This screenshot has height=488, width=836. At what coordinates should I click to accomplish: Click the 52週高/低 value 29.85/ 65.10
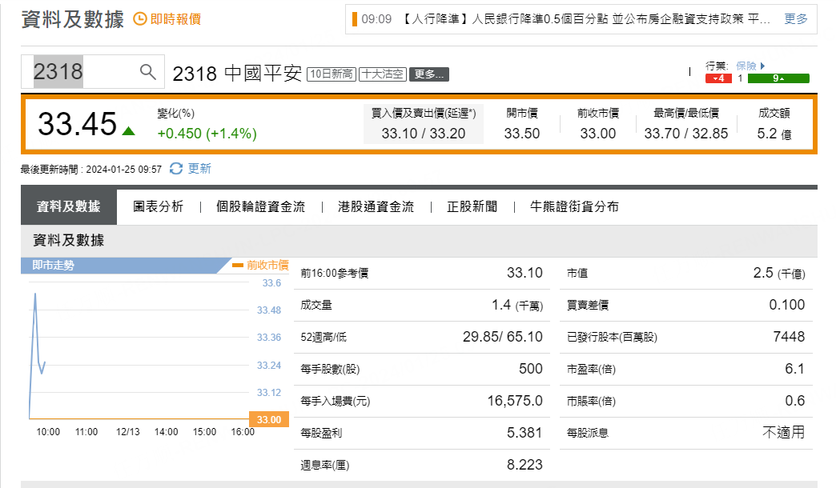(x=503, y=337)
